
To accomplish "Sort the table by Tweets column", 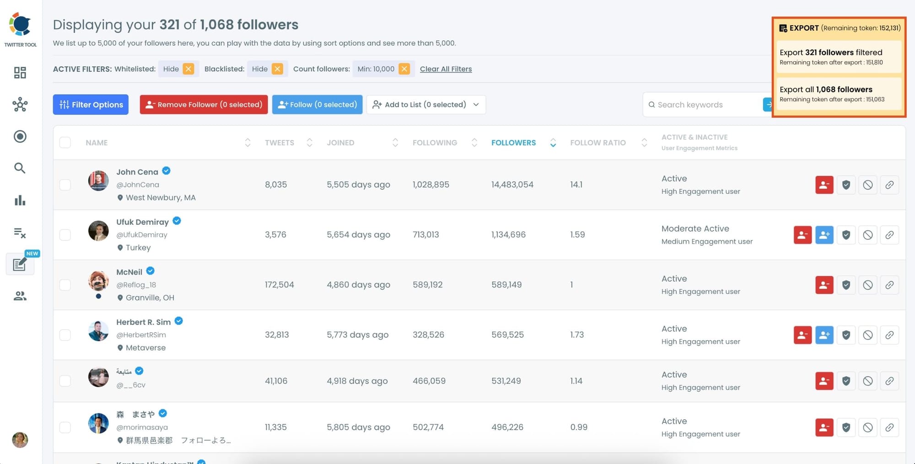I will coord(309,142).
